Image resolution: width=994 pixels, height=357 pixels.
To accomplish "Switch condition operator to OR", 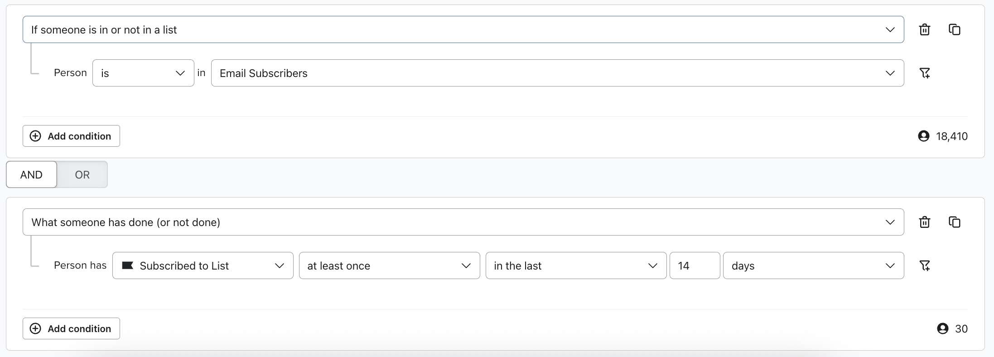I will [x=82, y=174].
